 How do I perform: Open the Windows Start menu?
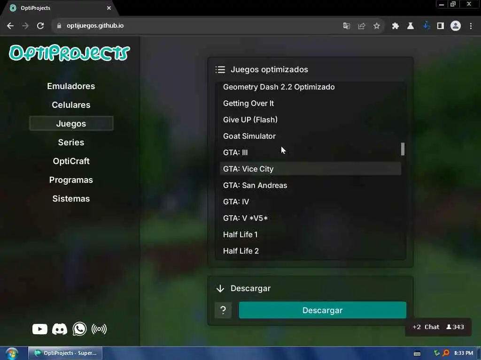12,353
